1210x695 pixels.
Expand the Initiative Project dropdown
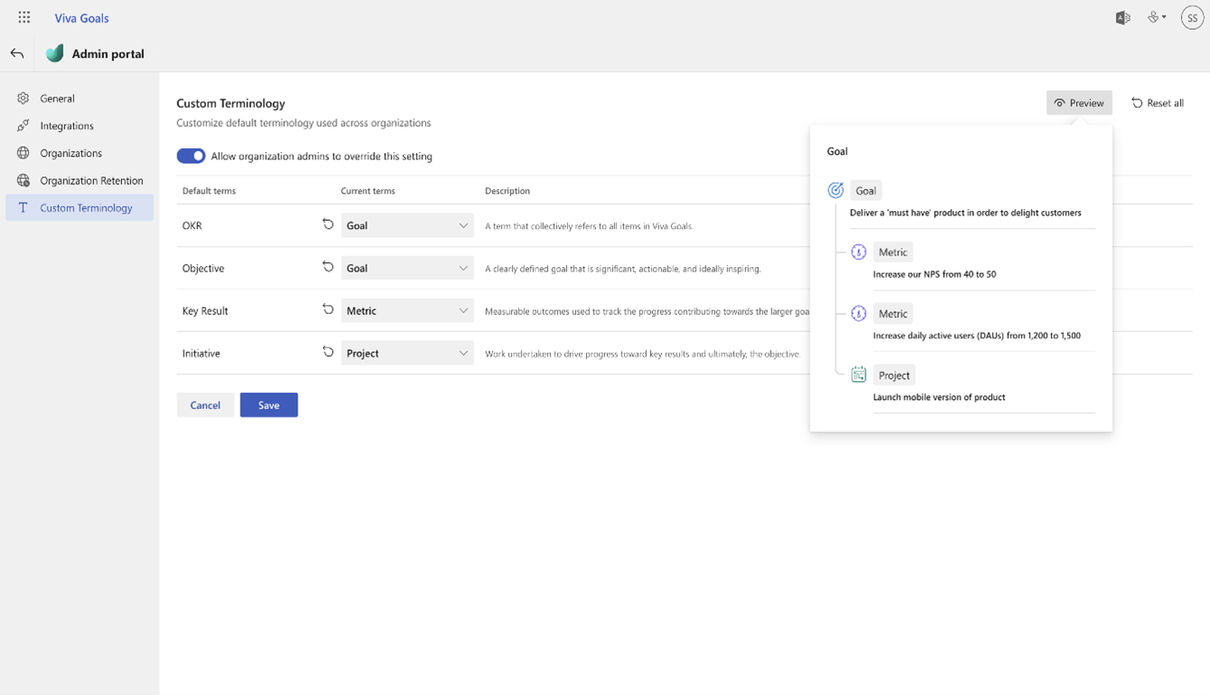[407, 353]
